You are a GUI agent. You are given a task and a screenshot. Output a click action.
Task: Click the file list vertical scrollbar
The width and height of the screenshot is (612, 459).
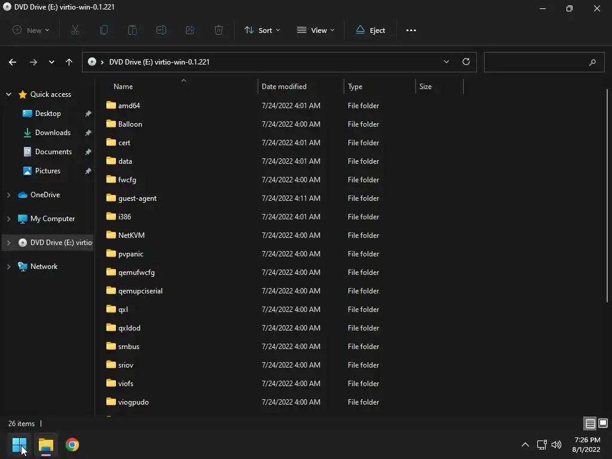[x=607, y=195]
